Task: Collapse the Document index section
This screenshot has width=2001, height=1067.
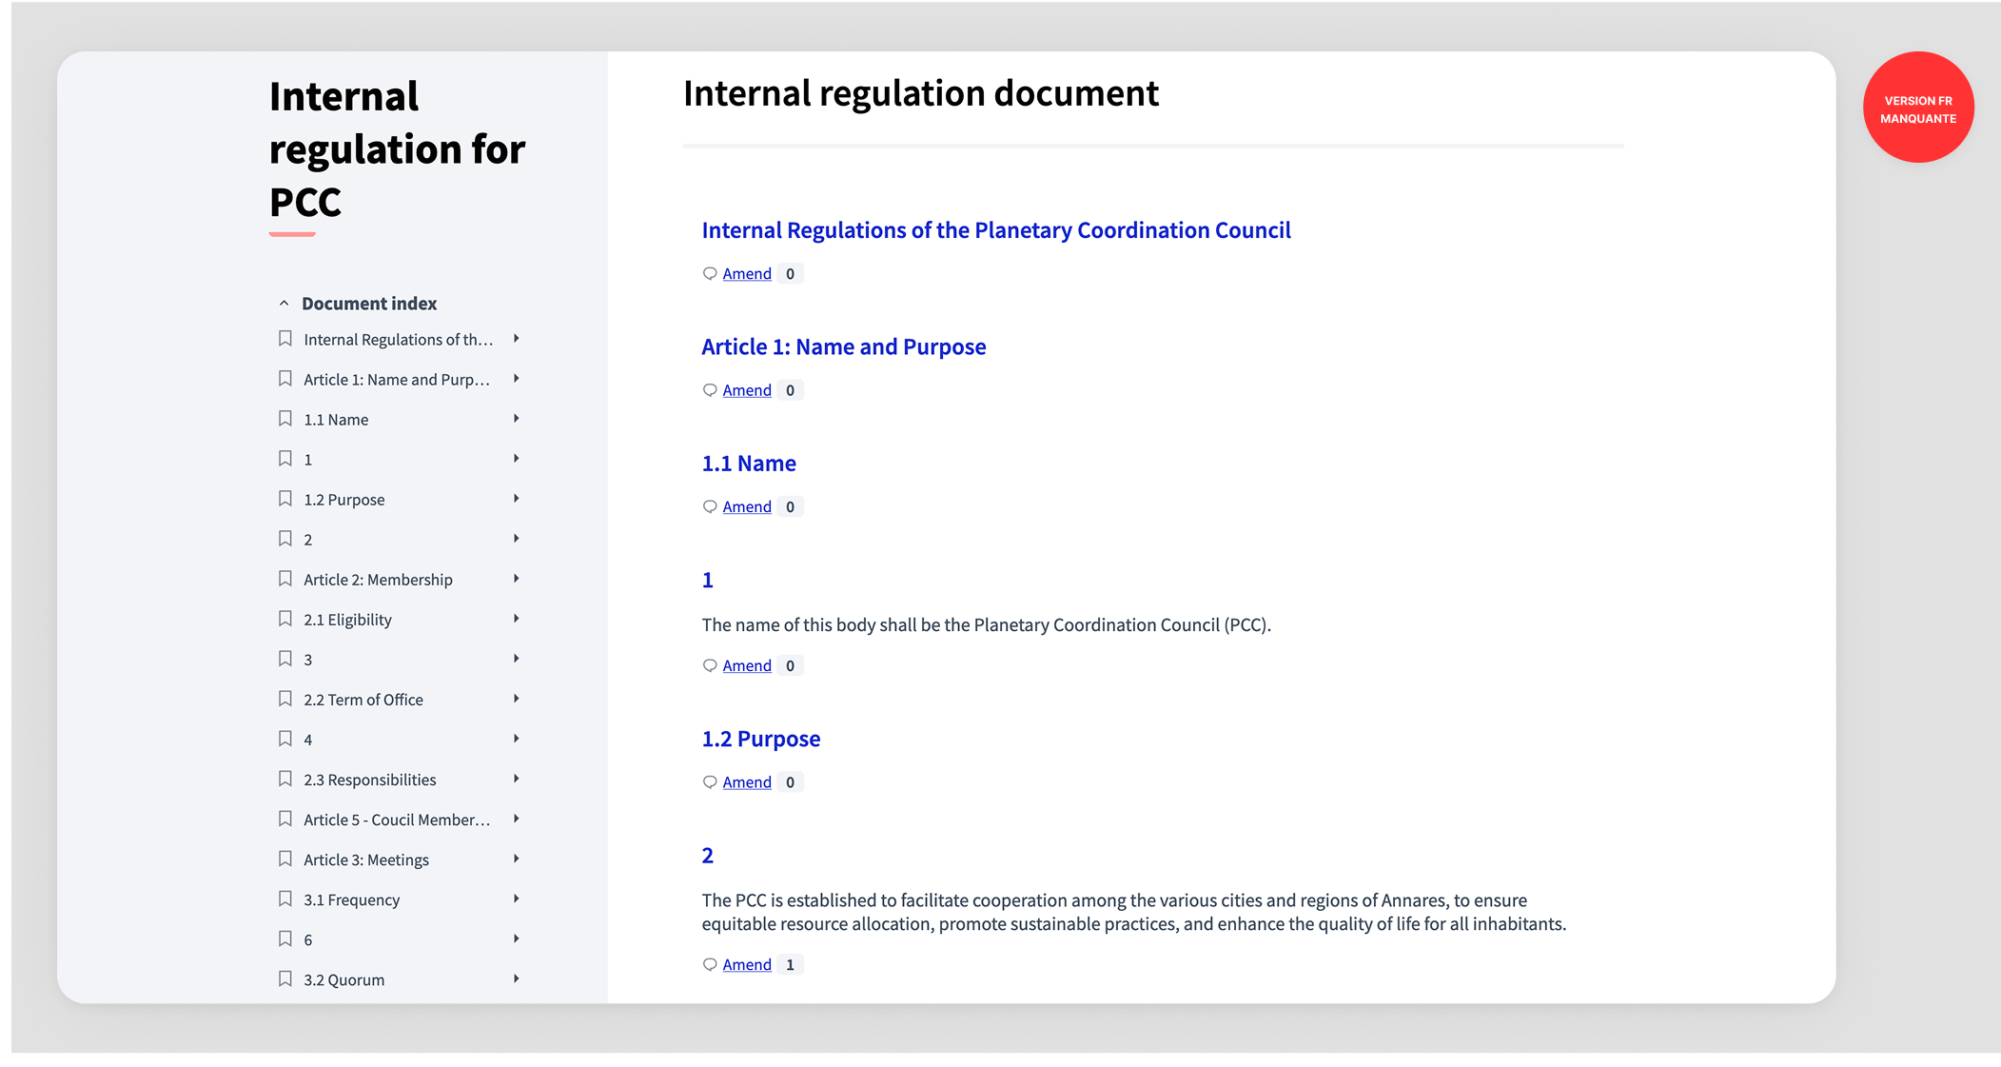Action: pyautogui.click(x=284, y=303)
